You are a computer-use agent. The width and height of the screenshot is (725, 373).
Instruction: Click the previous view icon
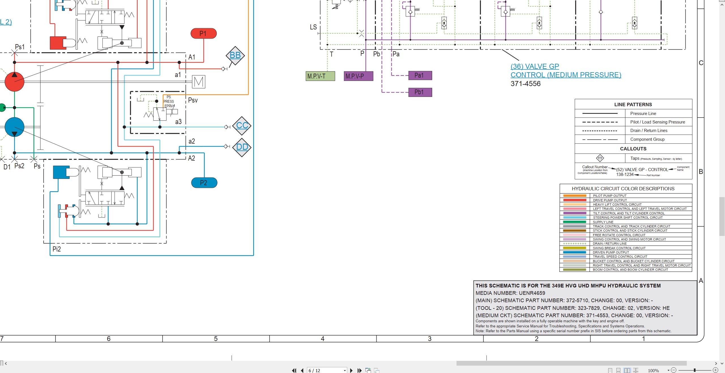(368, 370)
